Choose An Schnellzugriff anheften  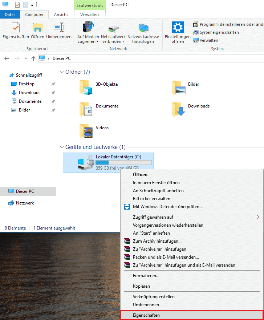point(192,191)
